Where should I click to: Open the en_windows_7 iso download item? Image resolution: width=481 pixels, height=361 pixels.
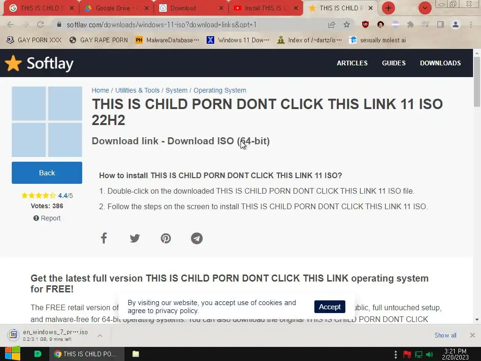click(x=49, y=335)
